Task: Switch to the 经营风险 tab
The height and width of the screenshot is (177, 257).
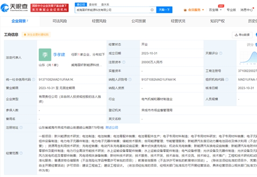Action: 99,21
